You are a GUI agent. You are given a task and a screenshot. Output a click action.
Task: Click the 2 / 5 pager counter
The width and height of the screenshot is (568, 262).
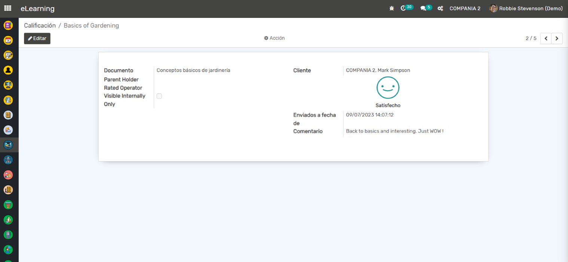[x=531, y=38]
